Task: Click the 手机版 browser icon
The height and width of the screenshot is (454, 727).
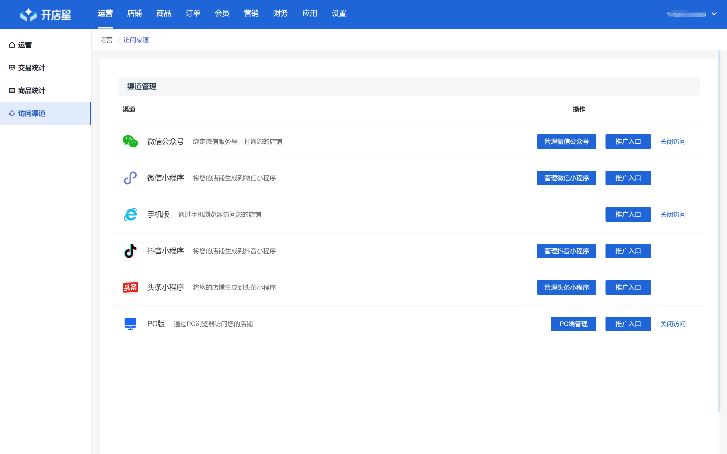Action: point(130,214)
